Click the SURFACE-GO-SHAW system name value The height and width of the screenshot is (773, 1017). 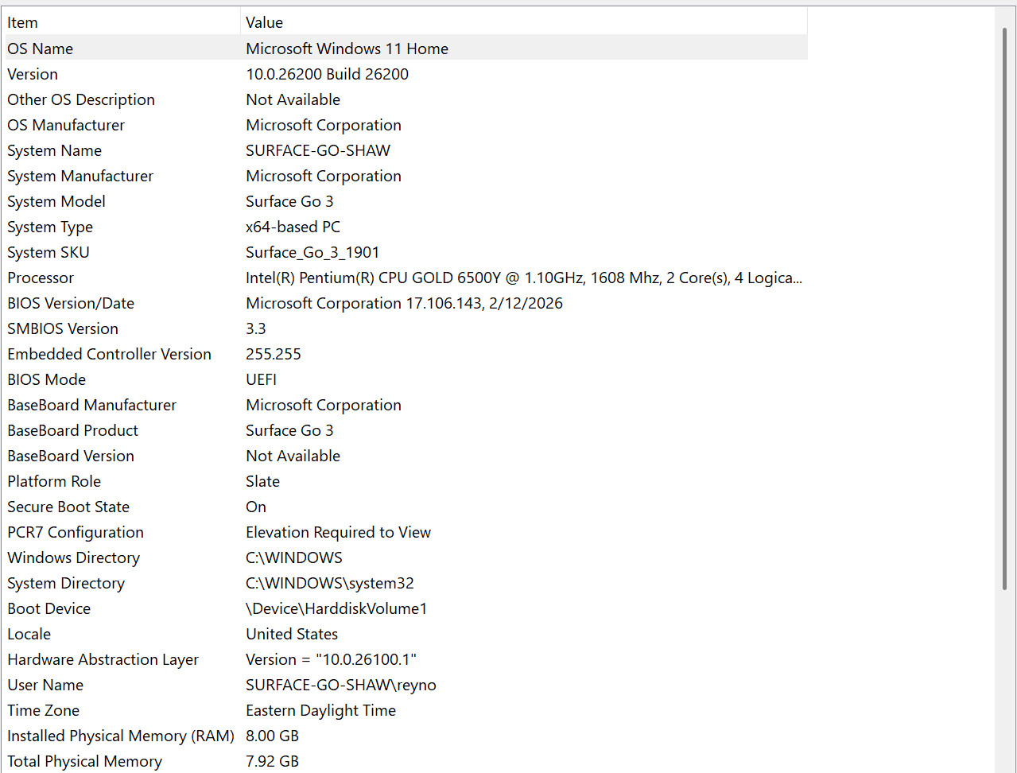click(x=318, y=150)
